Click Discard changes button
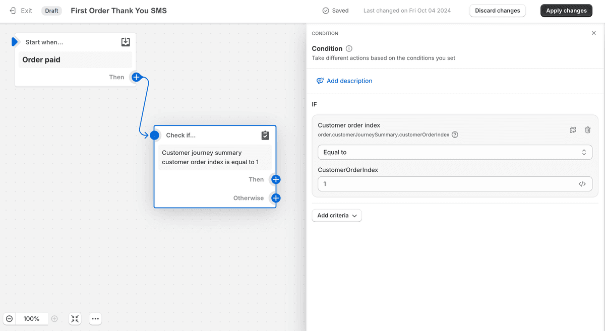The image size is (605, 331). pyautogui.click(x=497, y=11)
